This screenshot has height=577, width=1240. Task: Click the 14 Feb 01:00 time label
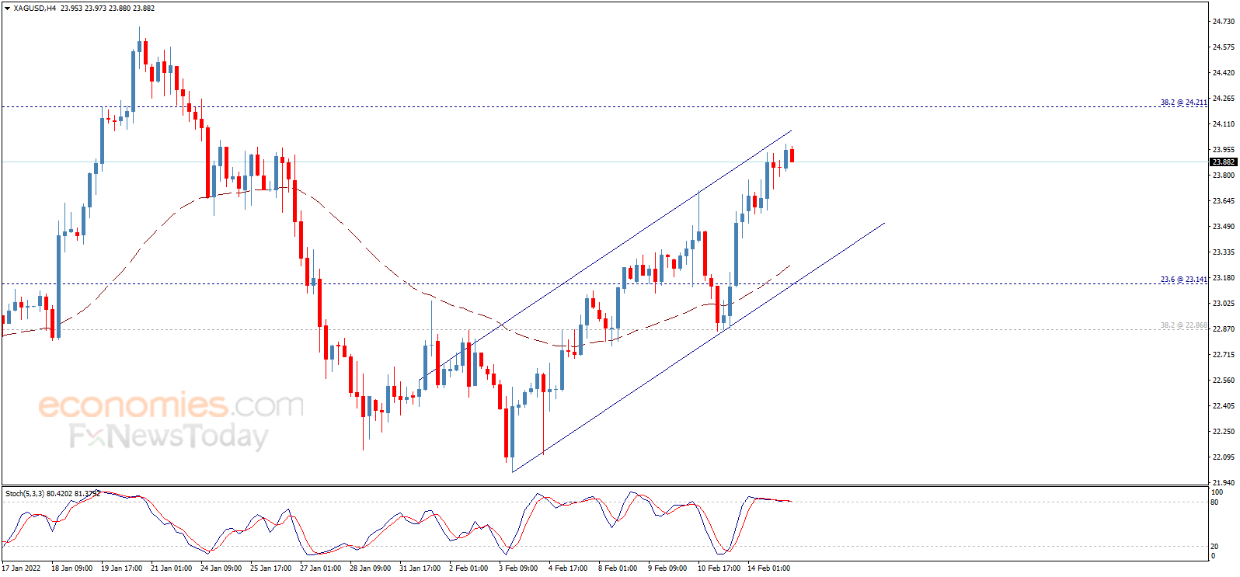point(768,568)
